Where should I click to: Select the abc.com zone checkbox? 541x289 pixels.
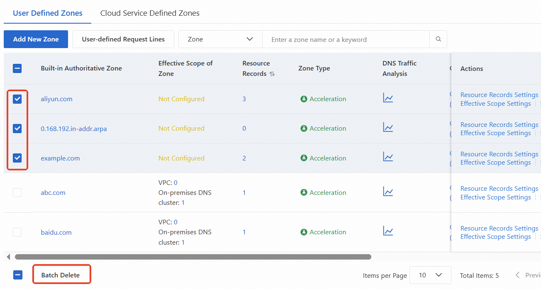(x=17, y=192)
